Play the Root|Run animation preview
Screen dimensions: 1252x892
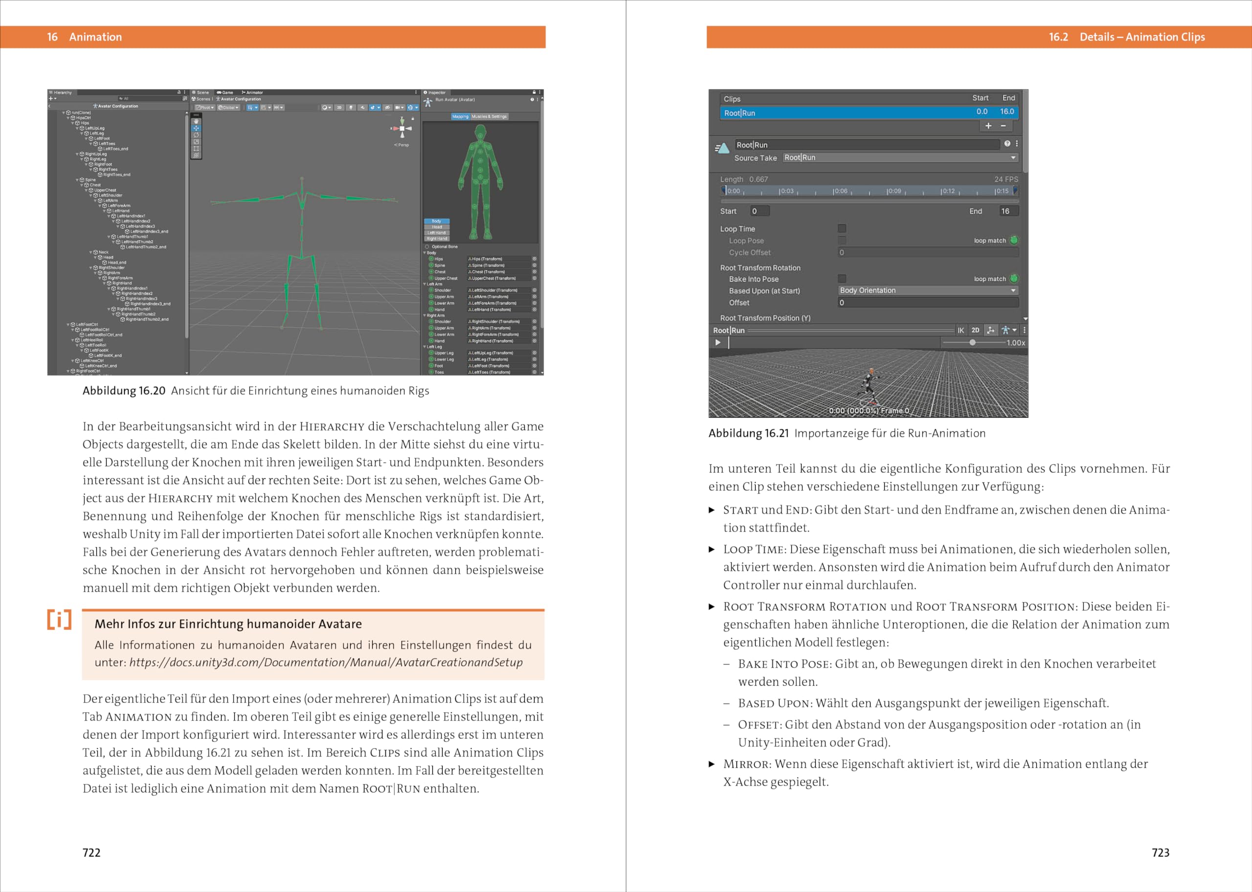click(x=718, y=342)
